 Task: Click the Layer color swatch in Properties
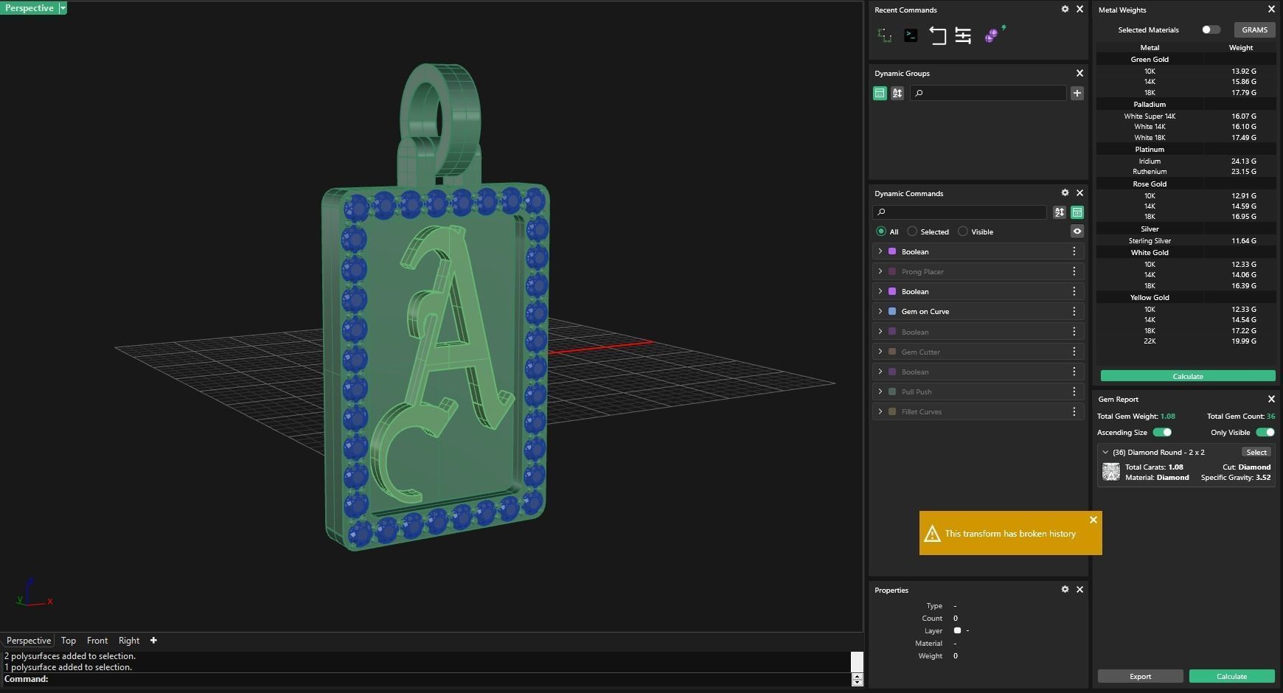tap(957, 630)
